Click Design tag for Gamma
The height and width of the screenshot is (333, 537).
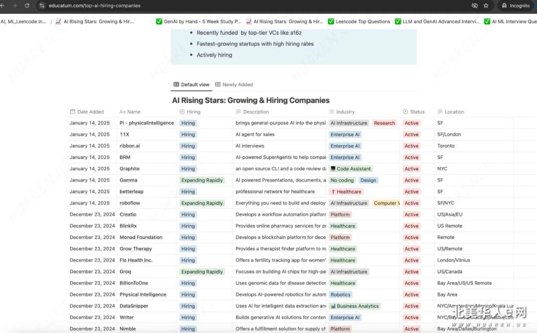click(x=368, y=180)
